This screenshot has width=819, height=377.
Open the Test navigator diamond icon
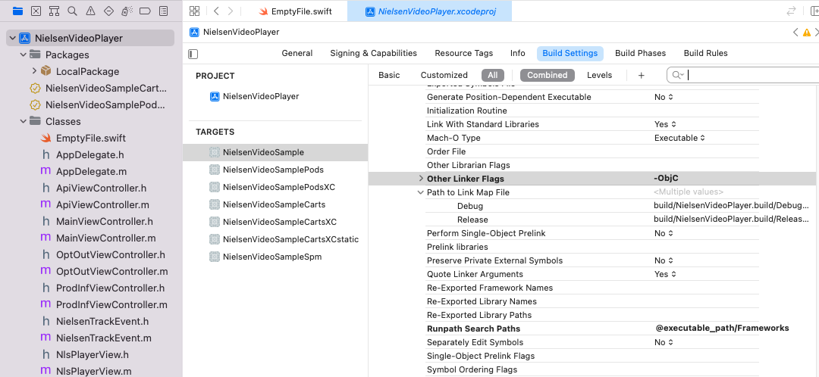point(108,11)
